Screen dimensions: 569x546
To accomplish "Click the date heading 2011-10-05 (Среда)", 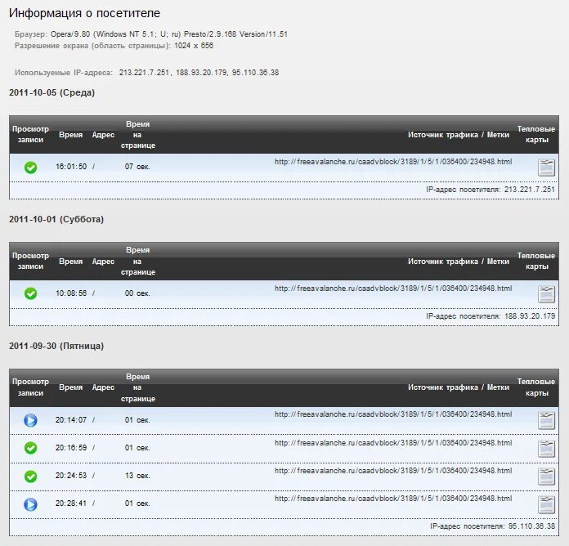I will coord(52,92).
